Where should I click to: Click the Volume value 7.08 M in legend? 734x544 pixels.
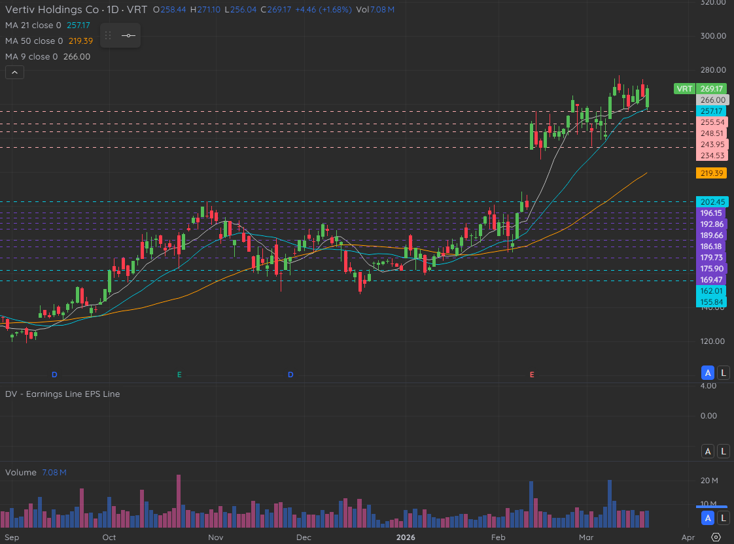point(54,473)
